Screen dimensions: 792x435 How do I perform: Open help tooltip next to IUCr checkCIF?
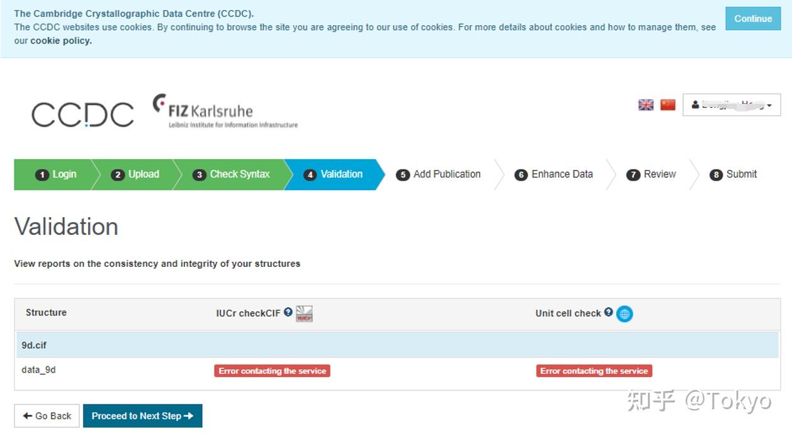pos(288,312)
